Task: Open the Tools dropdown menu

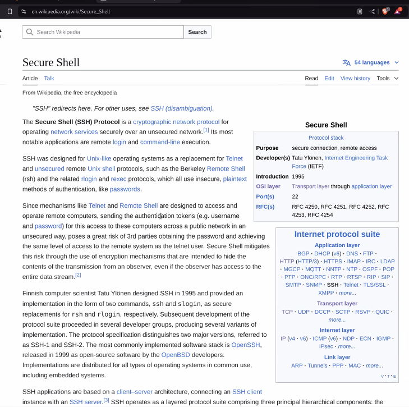Action: pos(387,79)
